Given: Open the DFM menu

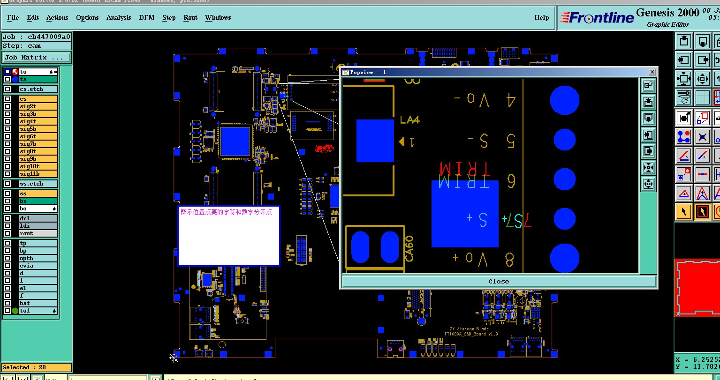Looking at the screenshot, I should coord(147,17).
